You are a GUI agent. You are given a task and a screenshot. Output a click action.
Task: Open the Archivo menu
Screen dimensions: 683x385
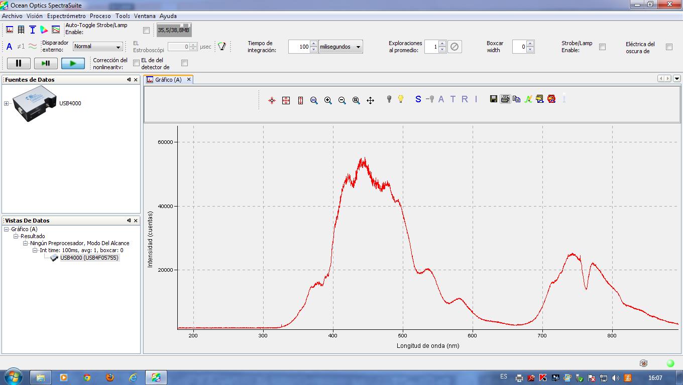pyautogui.click(x=12, y=16)
